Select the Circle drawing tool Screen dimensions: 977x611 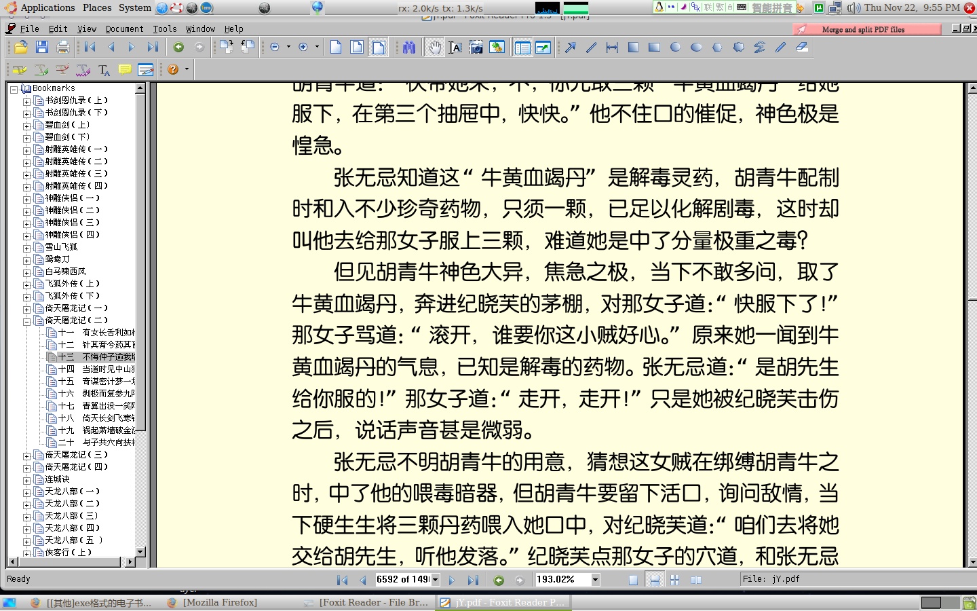(675, 47)
